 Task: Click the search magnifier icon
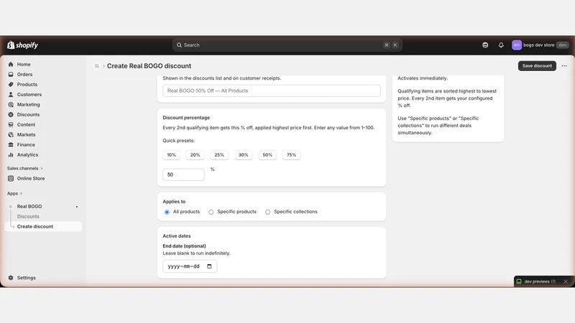[x=179, y=45]
